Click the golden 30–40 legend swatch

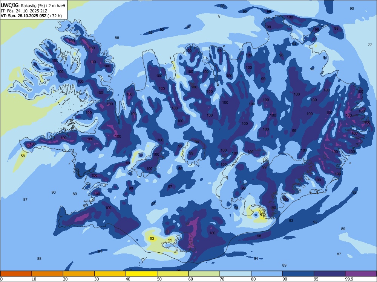click(x=110, y=274)
